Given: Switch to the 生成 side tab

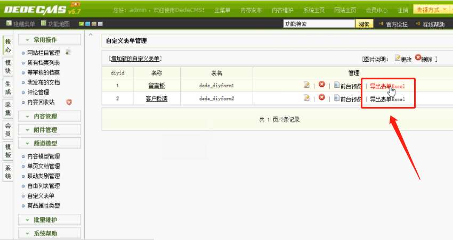Looking at the screenshot, I should coord(8,88).
